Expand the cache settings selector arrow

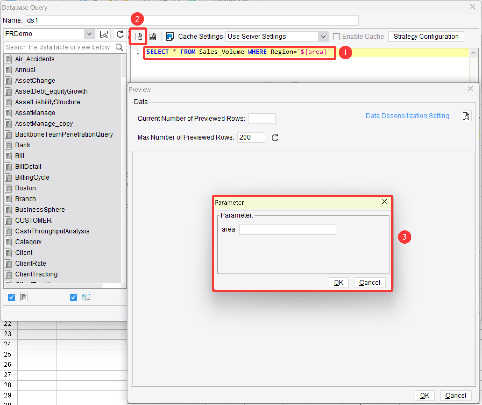click(x=323, y=36)
